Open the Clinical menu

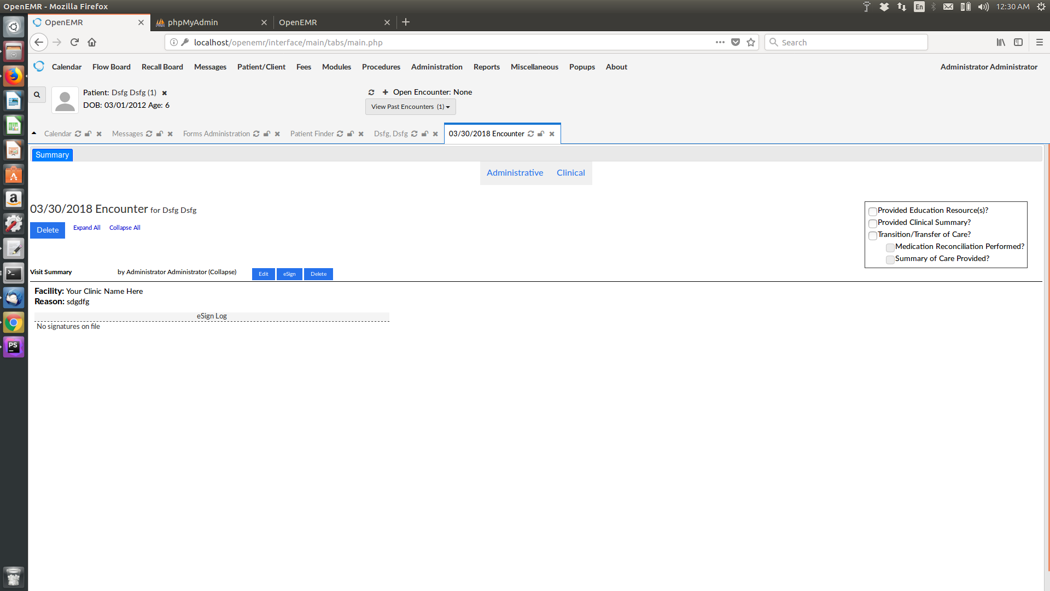[570, 173]
